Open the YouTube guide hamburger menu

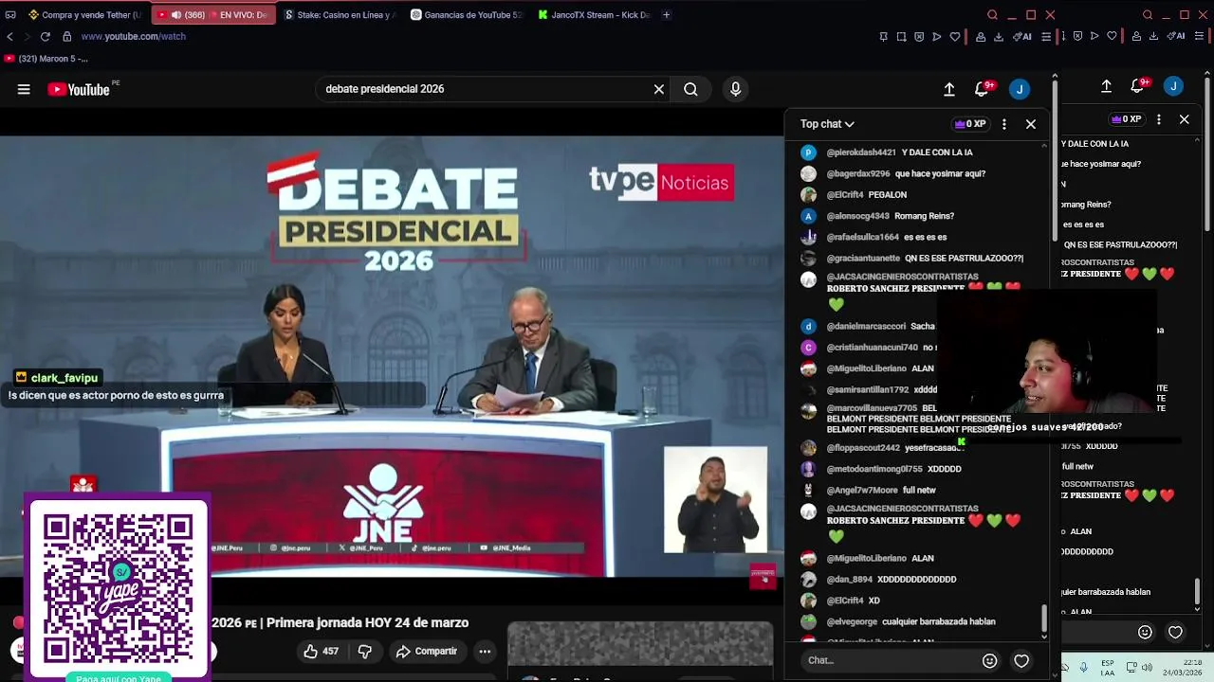point(24,89)
